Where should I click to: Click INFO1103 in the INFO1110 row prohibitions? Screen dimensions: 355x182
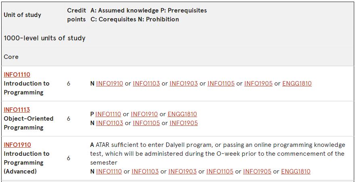(146, 84)
